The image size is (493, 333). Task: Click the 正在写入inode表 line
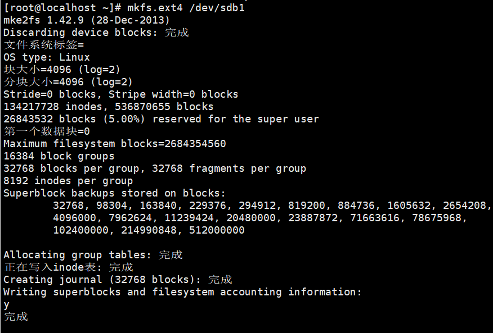pos(68,267)
